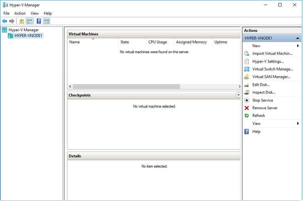303x201 pixels.
Task: Collapse the Checkpoints pane with round arrow
Action: tap(238, 95)
